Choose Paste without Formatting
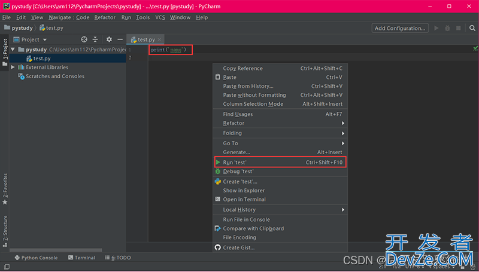The height and width of the screenshot is (272, 479). coord(280,95)
